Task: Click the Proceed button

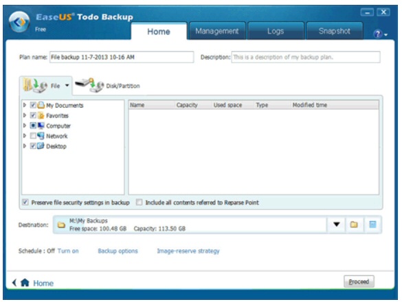Action: click(x=359, y=281)
